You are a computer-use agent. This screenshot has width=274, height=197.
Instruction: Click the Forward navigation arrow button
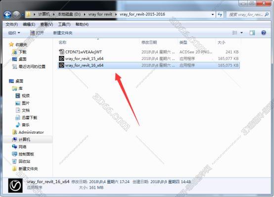coord(16,15)
